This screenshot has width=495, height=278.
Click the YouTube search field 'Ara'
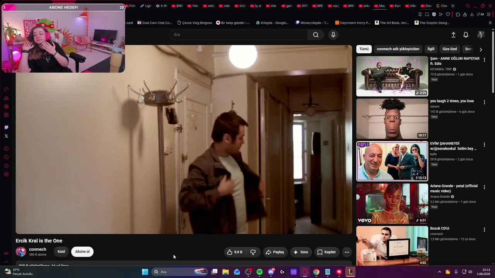pos(239,35)
